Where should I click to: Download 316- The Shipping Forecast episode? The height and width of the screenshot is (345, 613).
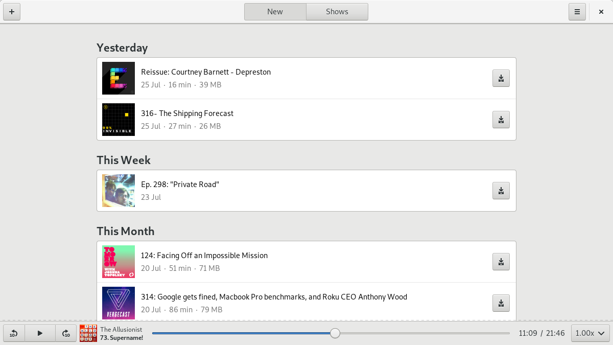coord(501,120)
